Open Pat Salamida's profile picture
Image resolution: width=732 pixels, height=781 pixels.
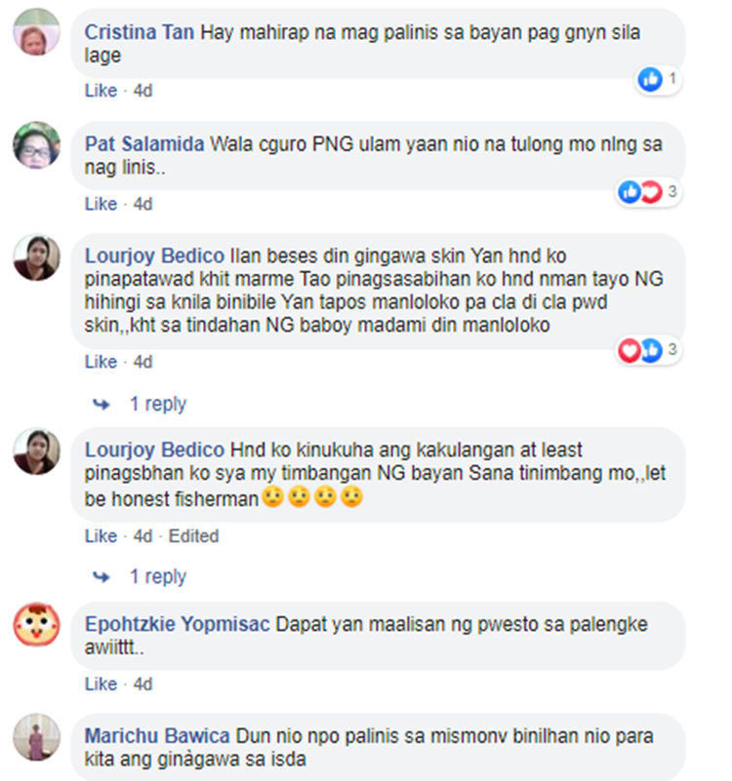click(x=36, y=145)
